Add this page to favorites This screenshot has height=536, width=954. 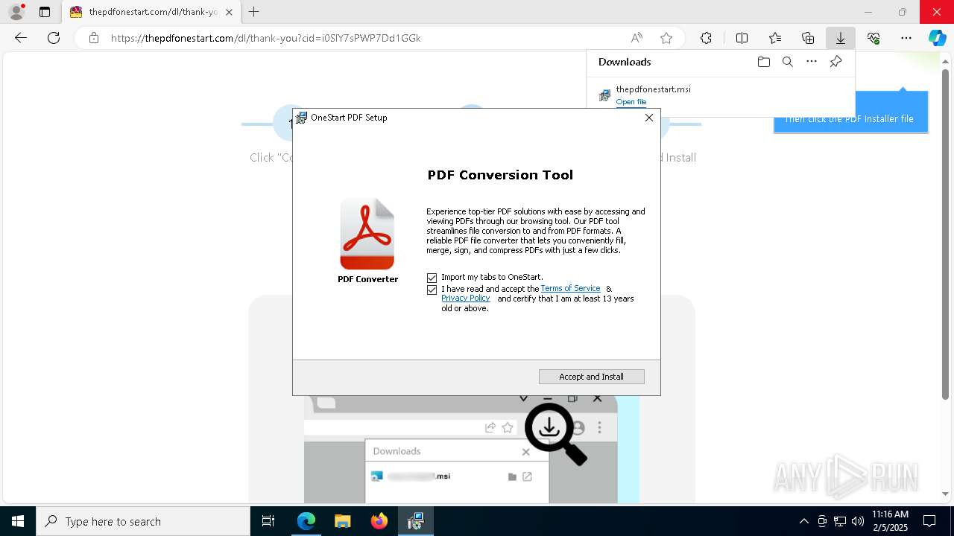pyautogui.click(x=666, y=38)
